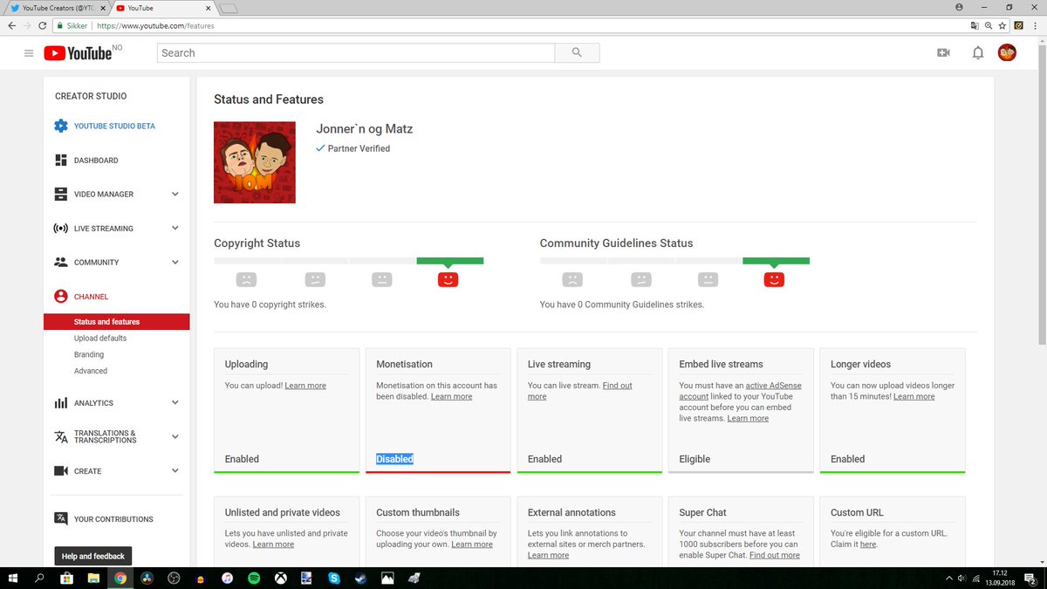Click the Translations & Transcriptions icon
The width and height of the screenshot is (1047, 589).
(61, 436)
